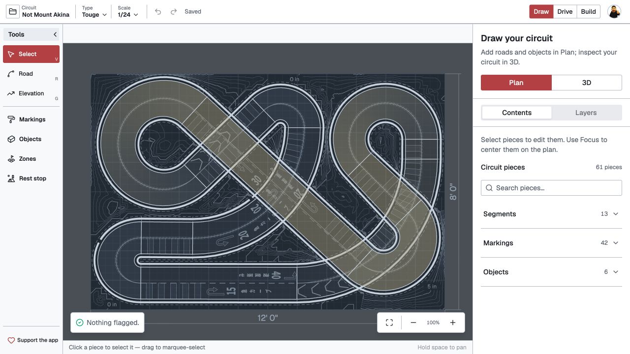Click the Search pieces input field

pyautogui.click(x=551, y=188)
